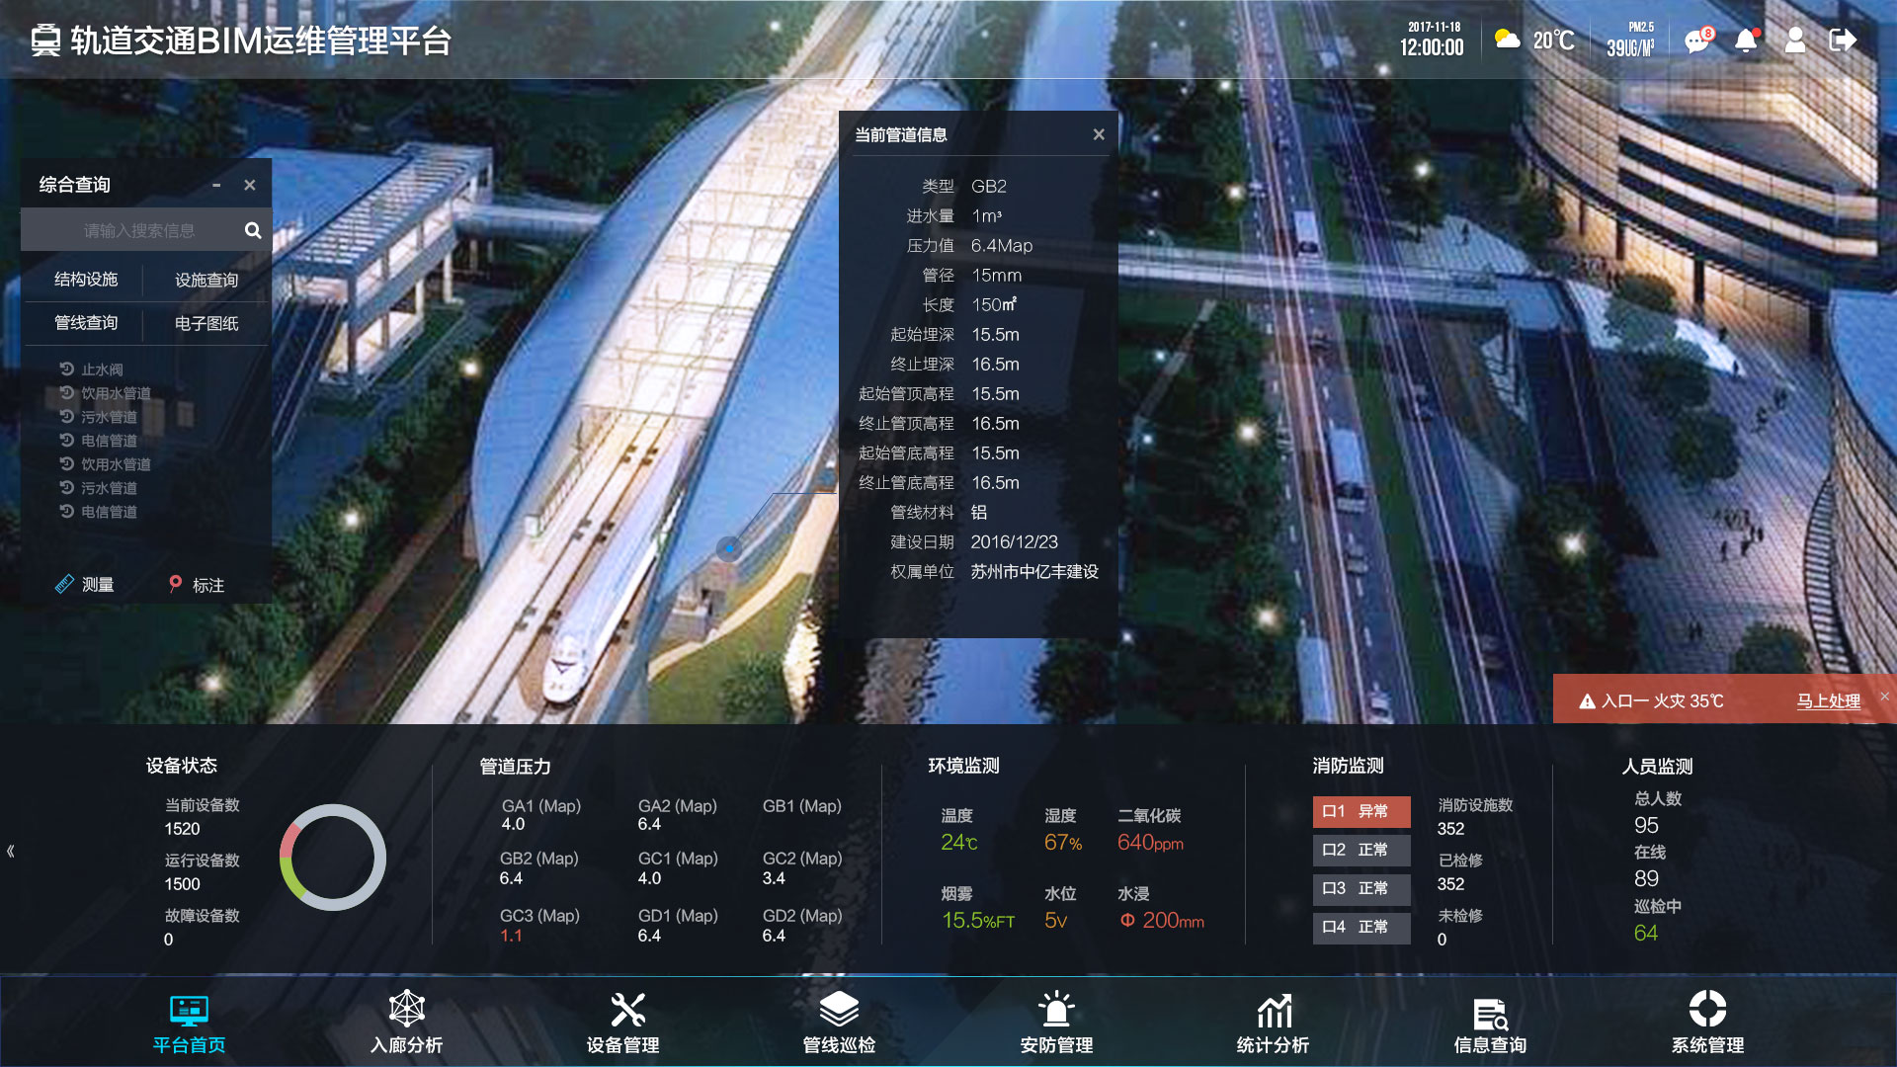Click the search magnifier icon
Screen dimensions: 1897x1067
click(253, 230)
